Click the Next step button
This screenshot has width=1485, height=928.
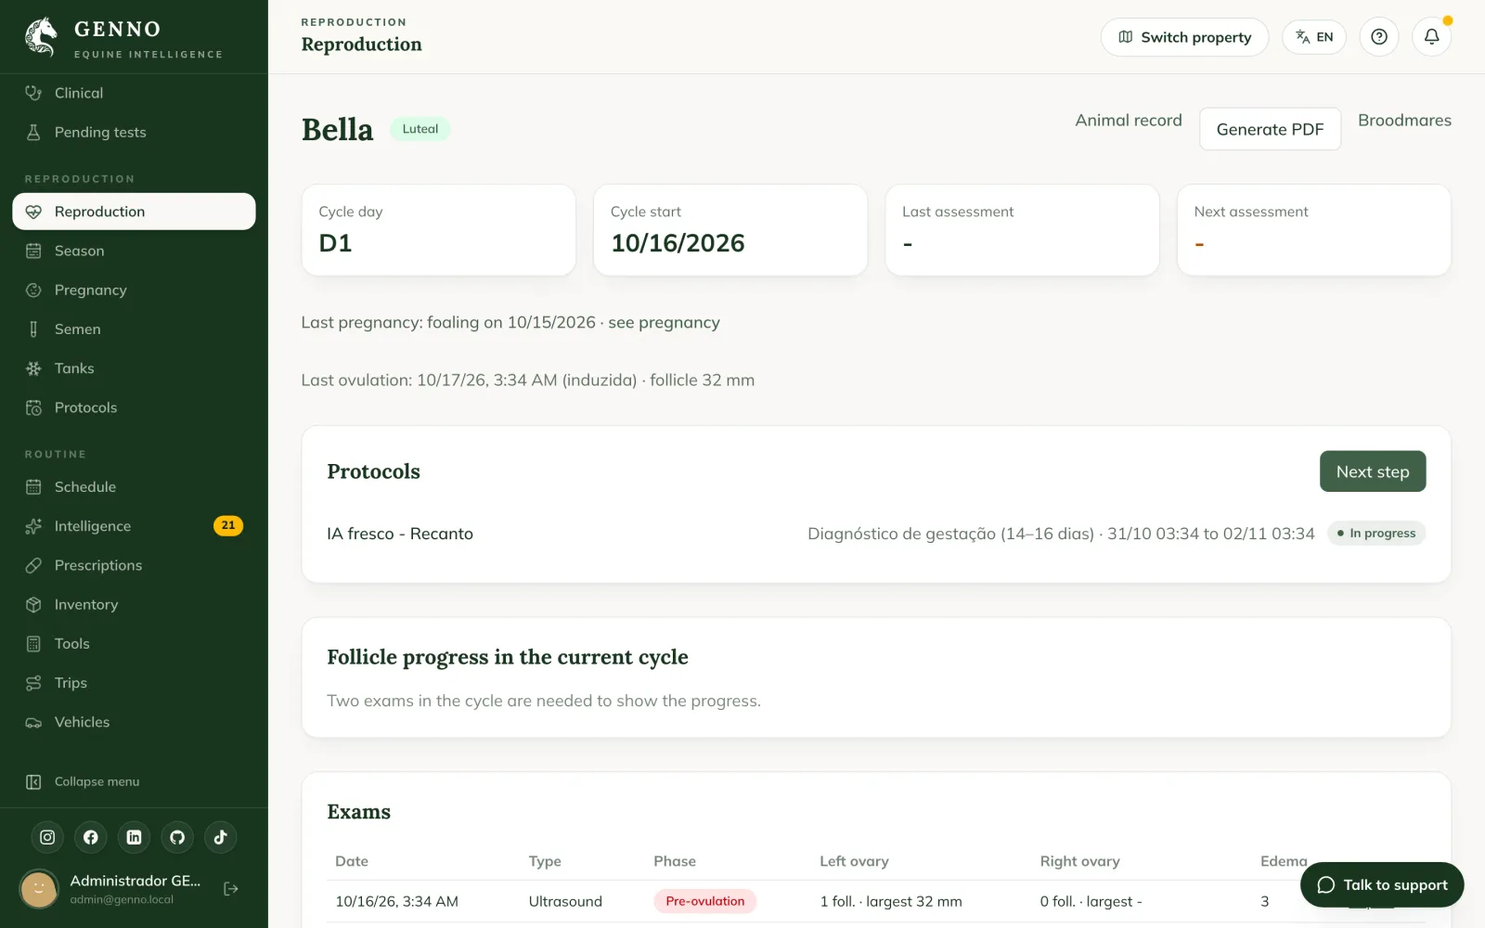(1373, 471)
